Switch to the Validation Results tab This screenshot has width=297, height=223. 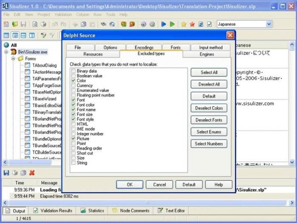click(53, 211)
